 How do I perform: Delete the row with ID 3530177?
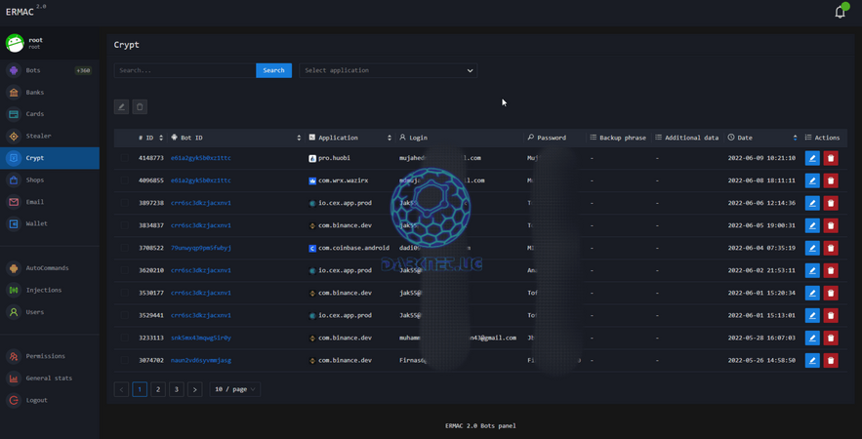pyautogui.click(x=831, y=294)
